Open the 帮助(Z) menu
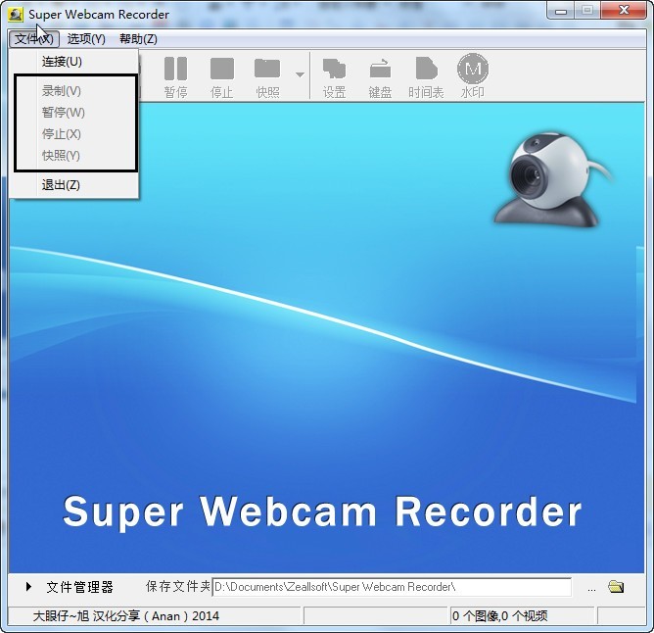This screenshot has width=654, height=633. [x=138, y=39]
